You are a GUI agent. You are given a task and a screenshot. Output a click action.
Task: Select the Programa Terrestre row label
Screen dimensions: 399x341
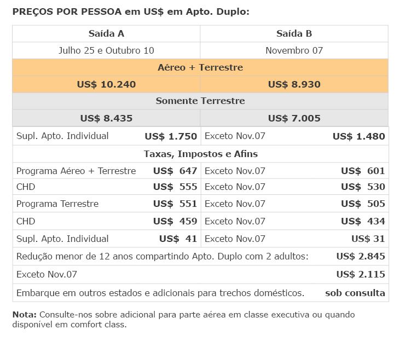[x=57, y=204]
